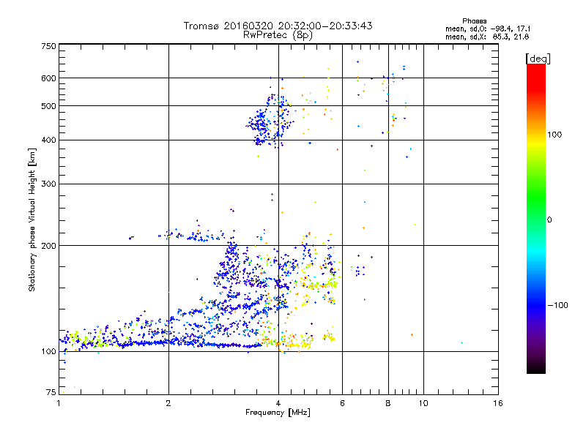Click the frequency axis tick label "1"
Image resolution: width=586 pixels, height=439 pixels.
[59, 403]
